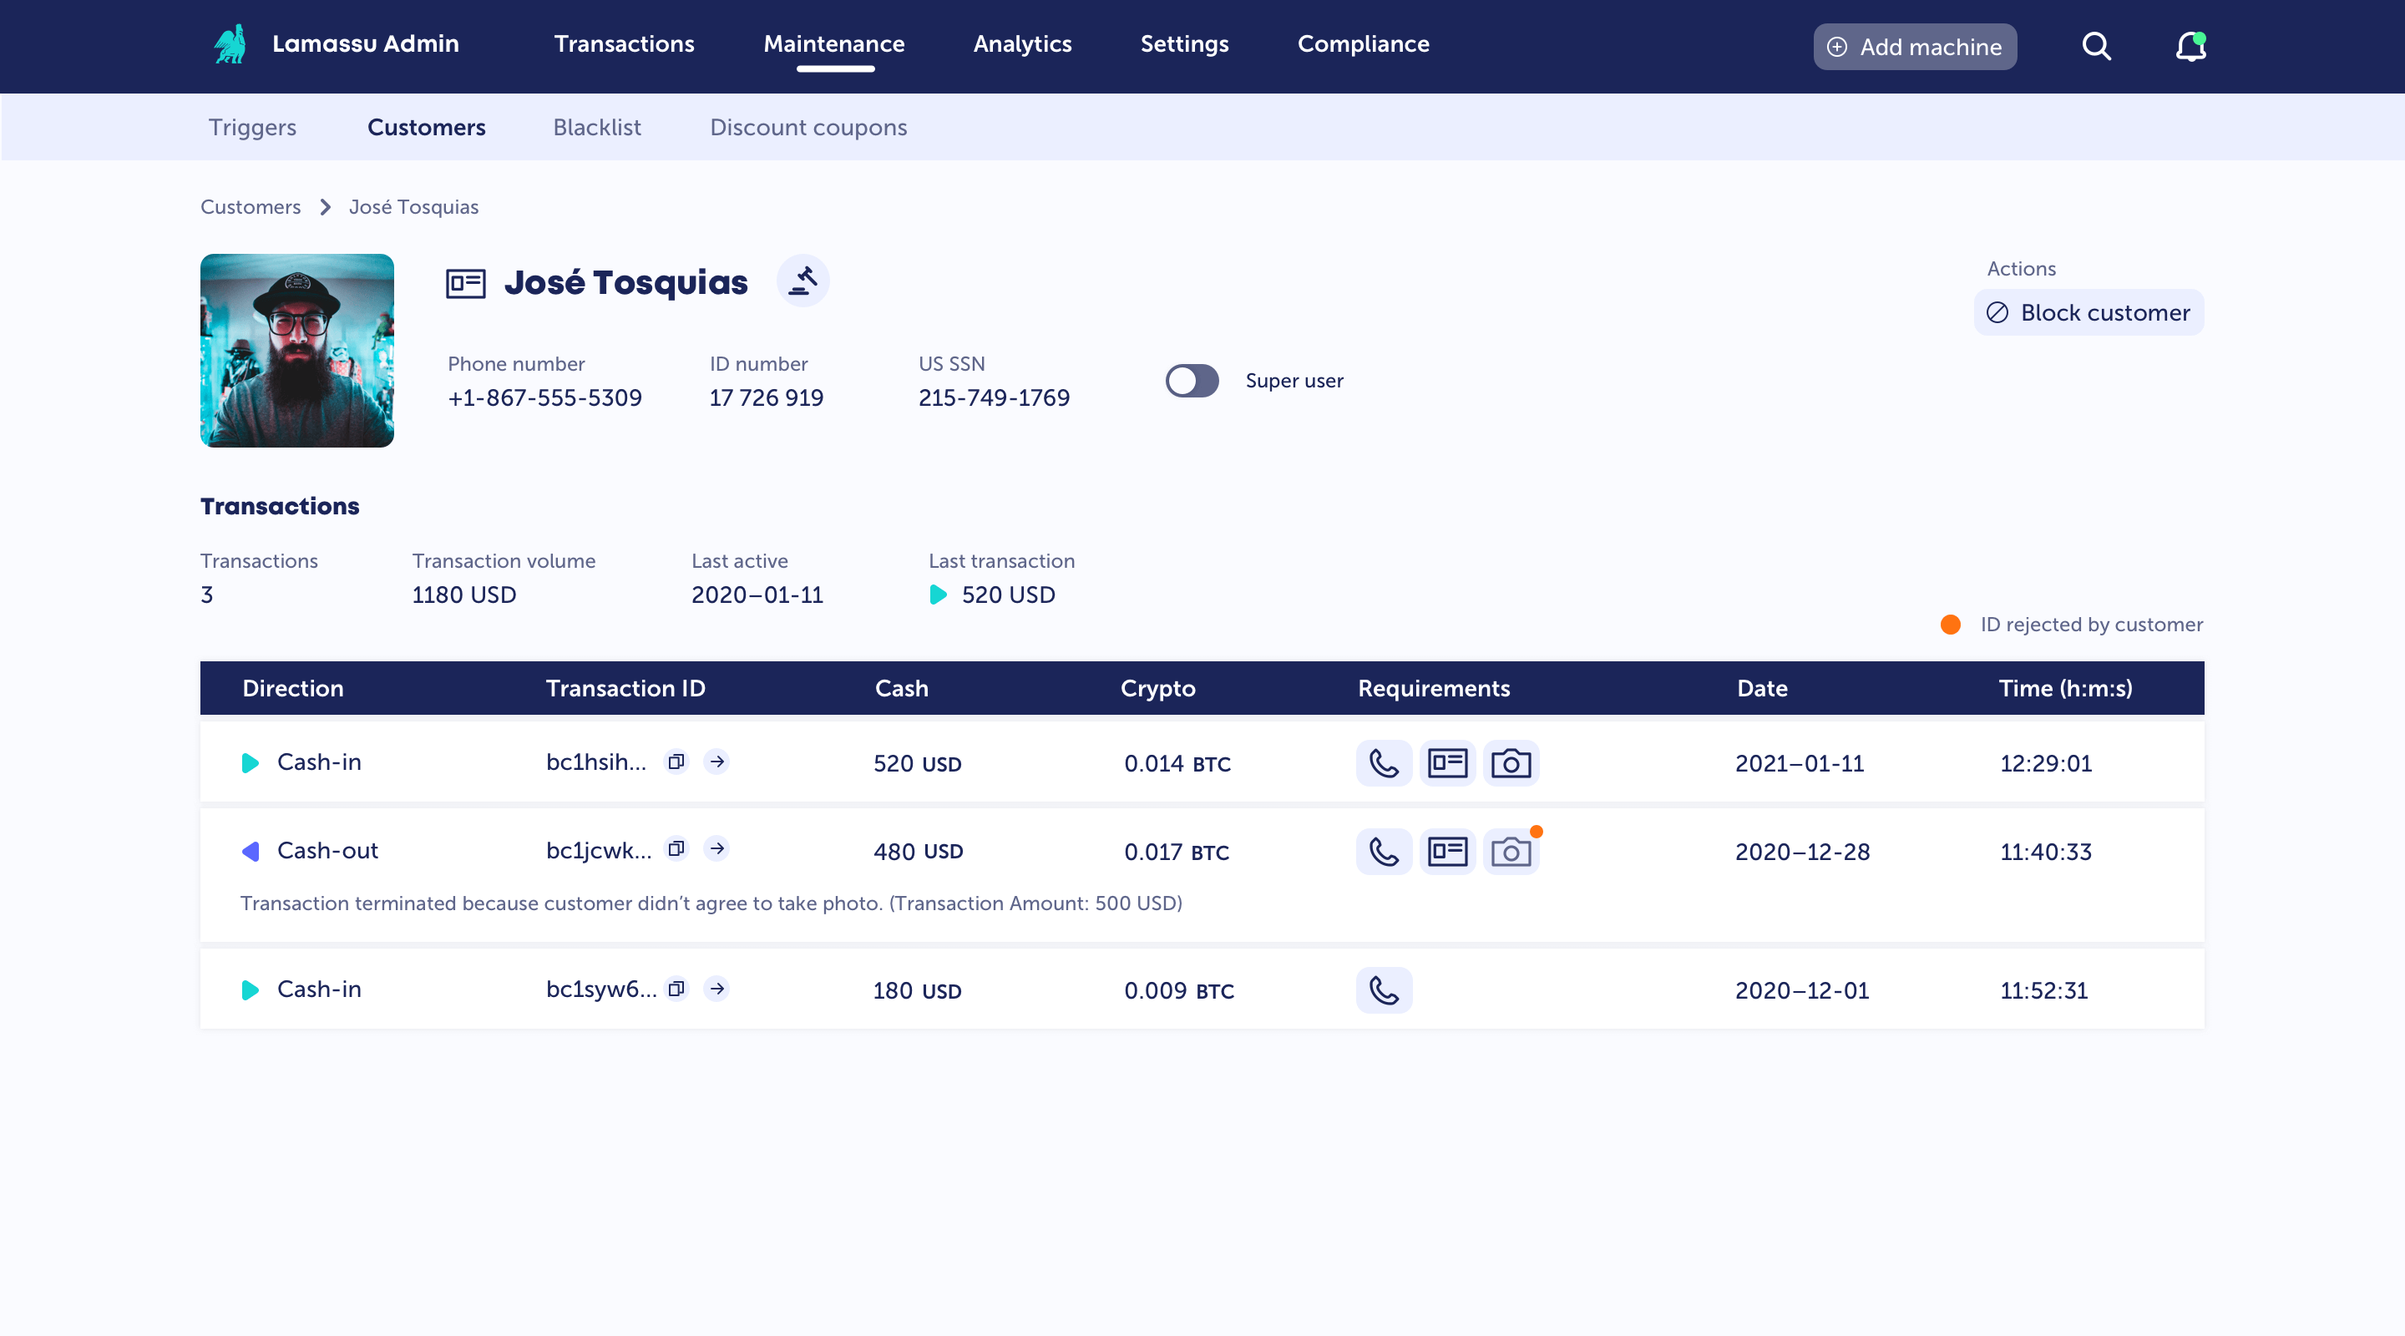Click the search magnifier icon
This screenshot has width=2405, height=1336.
2096,46
